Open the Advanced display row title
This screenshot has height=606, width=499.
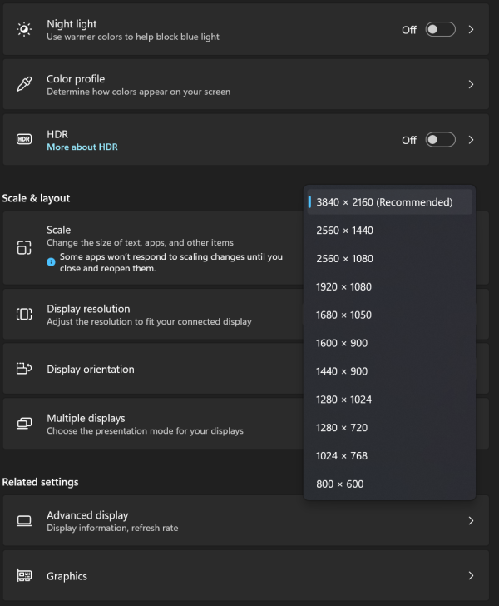pos(87,515)
